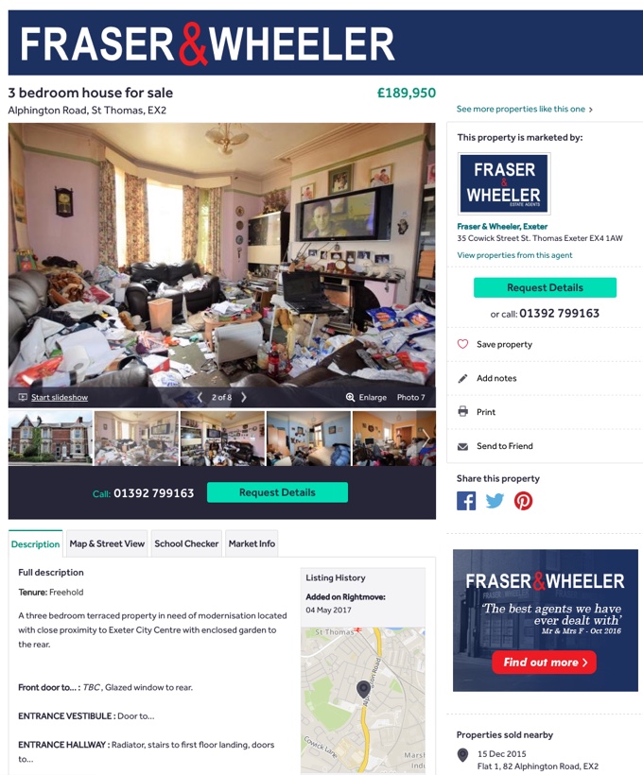Open the Map & Street View tab
This screenshot has width=643, height=775.
107,543
